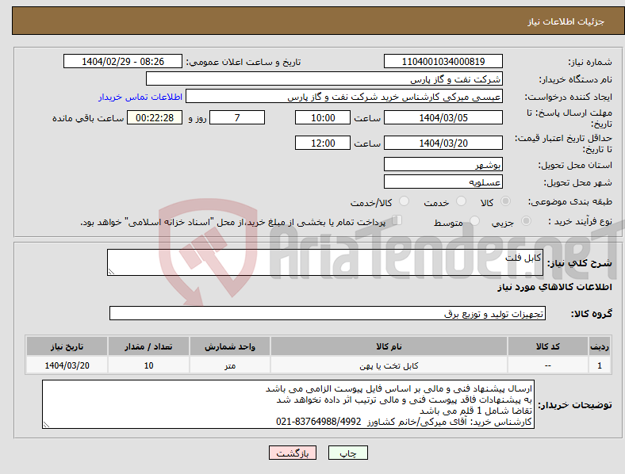Toggle the اسناد خزانه اسلامی payment checkbox
The height and width of the screenshot is (474, 625).
(x=397, y=220)
